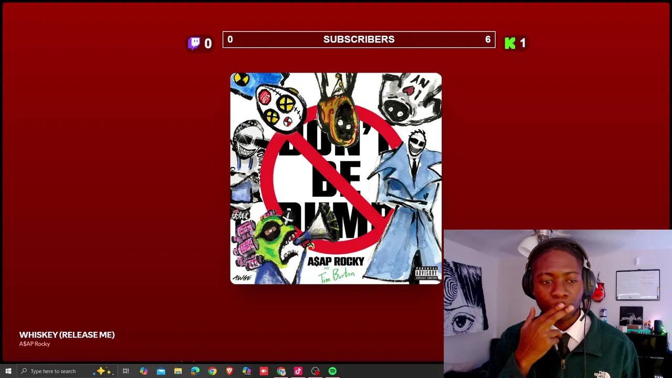Open the Microsoft 365 app icon

[x=247, y=371]
